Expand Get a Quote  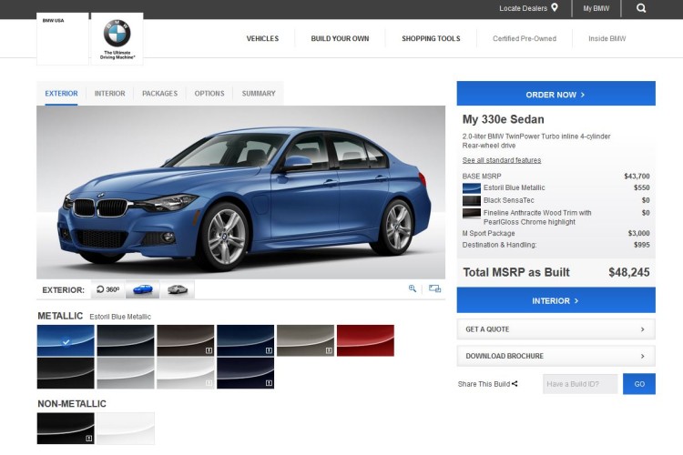tap(556, 329)
